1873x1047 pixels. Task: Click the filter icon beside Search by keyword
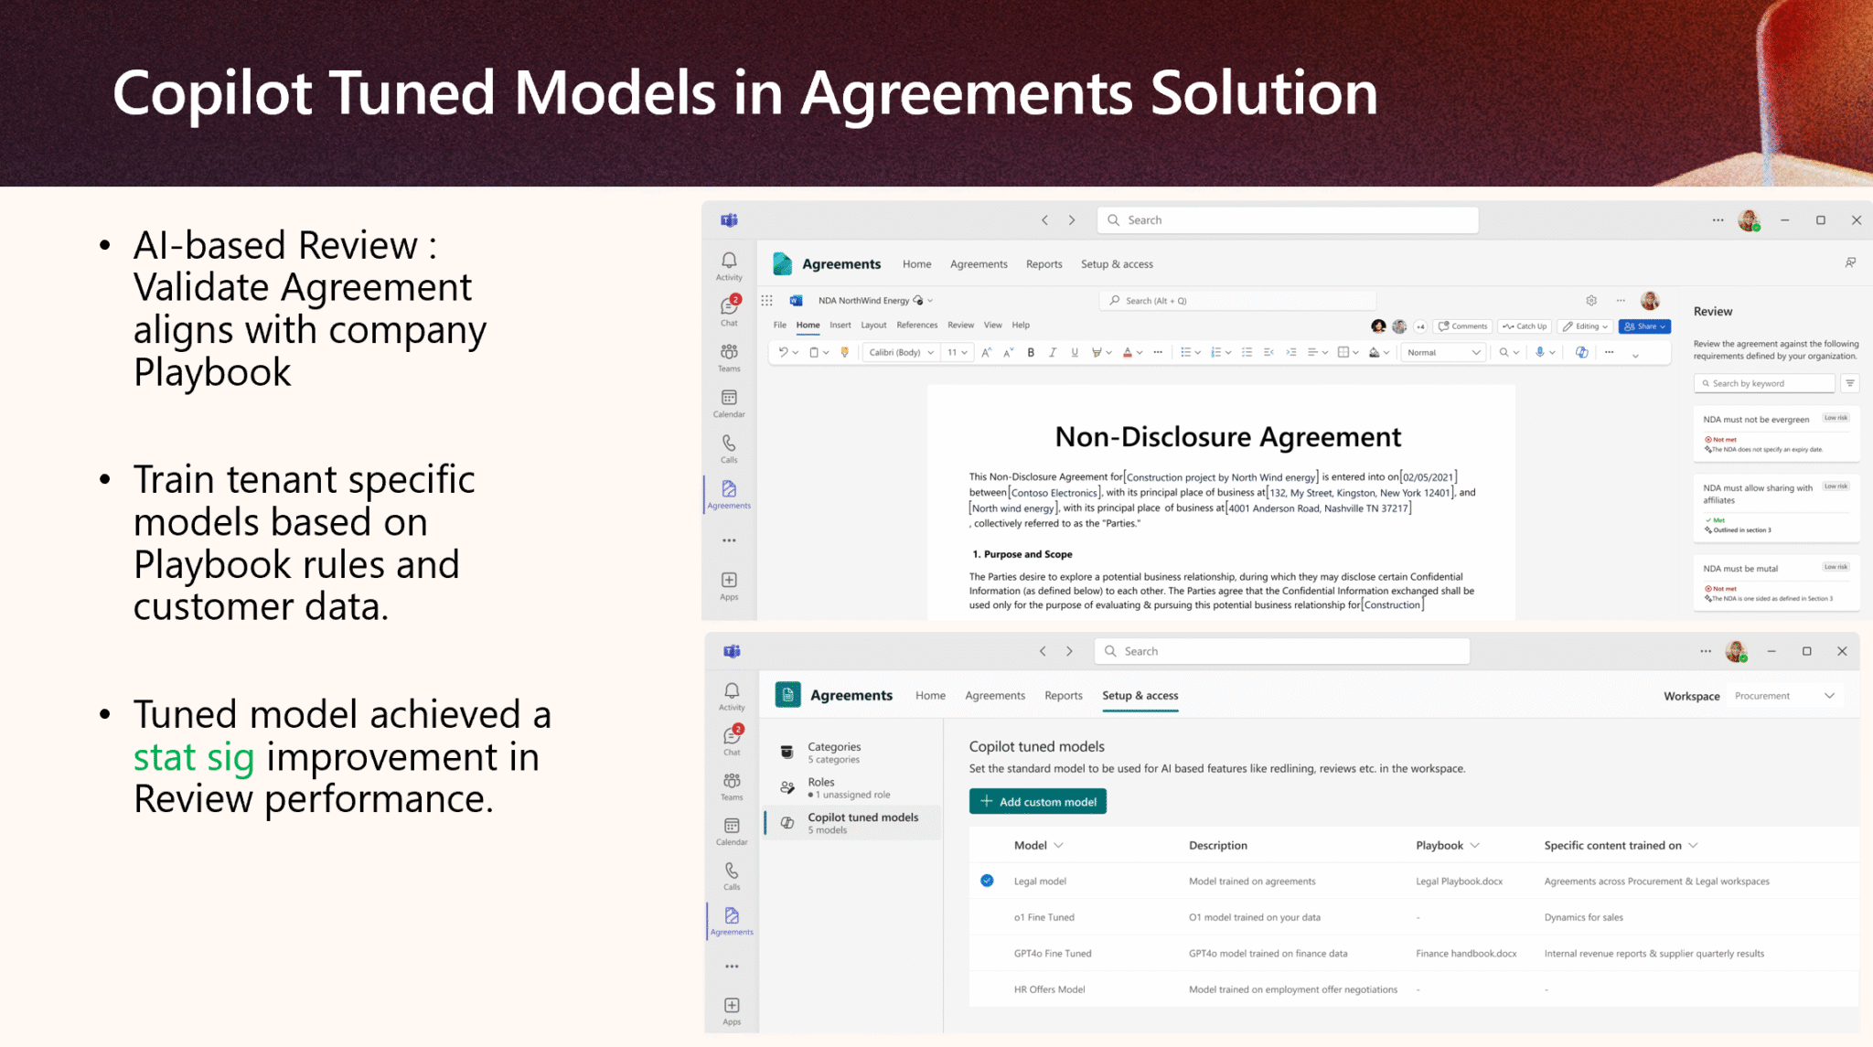[x=1850, y=383]
